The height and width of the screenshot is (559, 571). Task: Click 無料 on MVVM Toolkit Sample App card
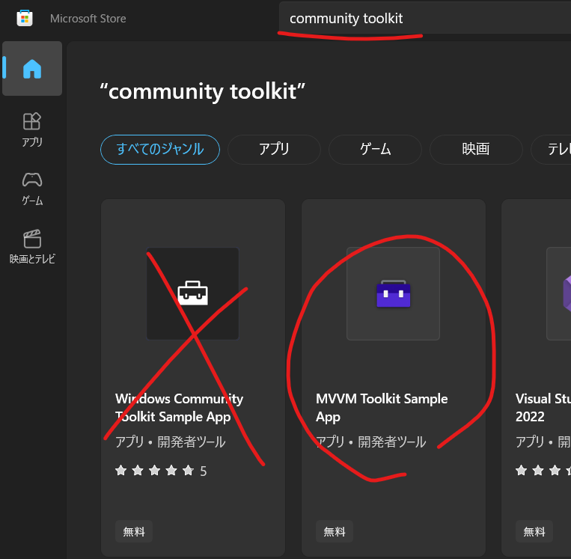[x=335, y=532]
